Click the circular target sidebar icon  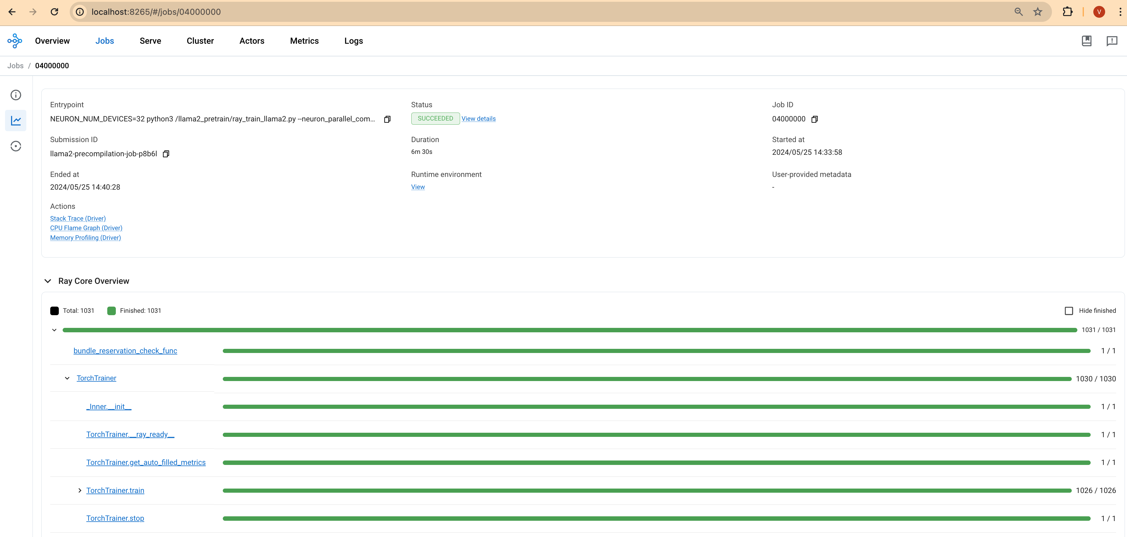coord(16,146)
